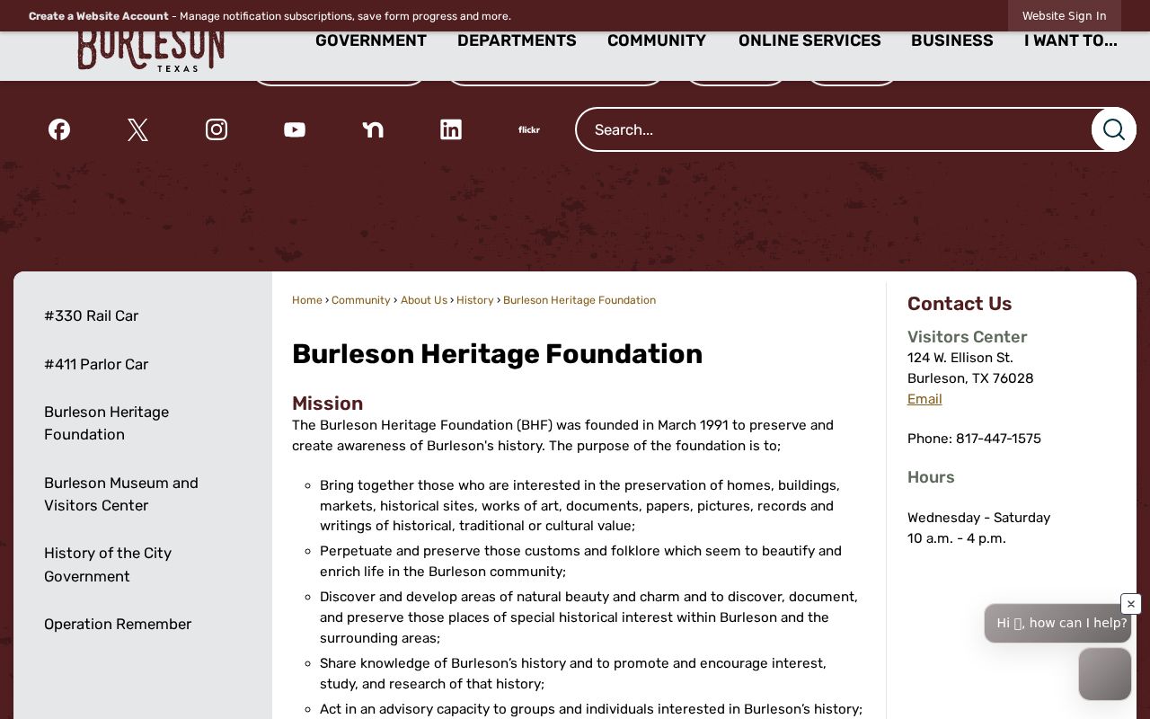Click the 'Mission' heading
The width and height of the screenshot is (1150, 719).
tap(328, 404)
